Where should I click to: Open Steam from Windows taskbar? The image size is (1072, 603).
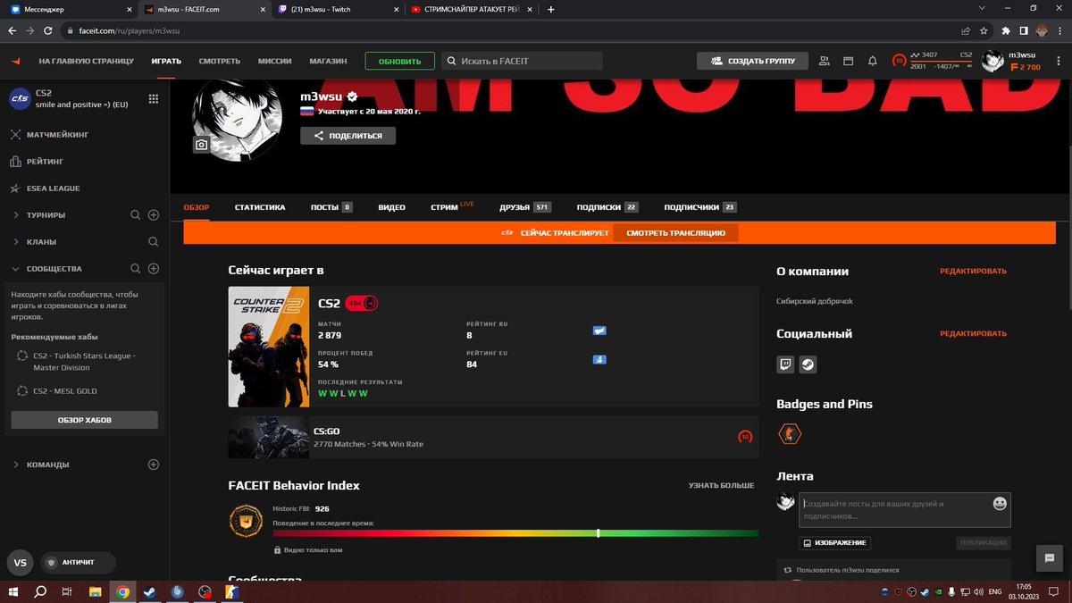coord(148,591)
